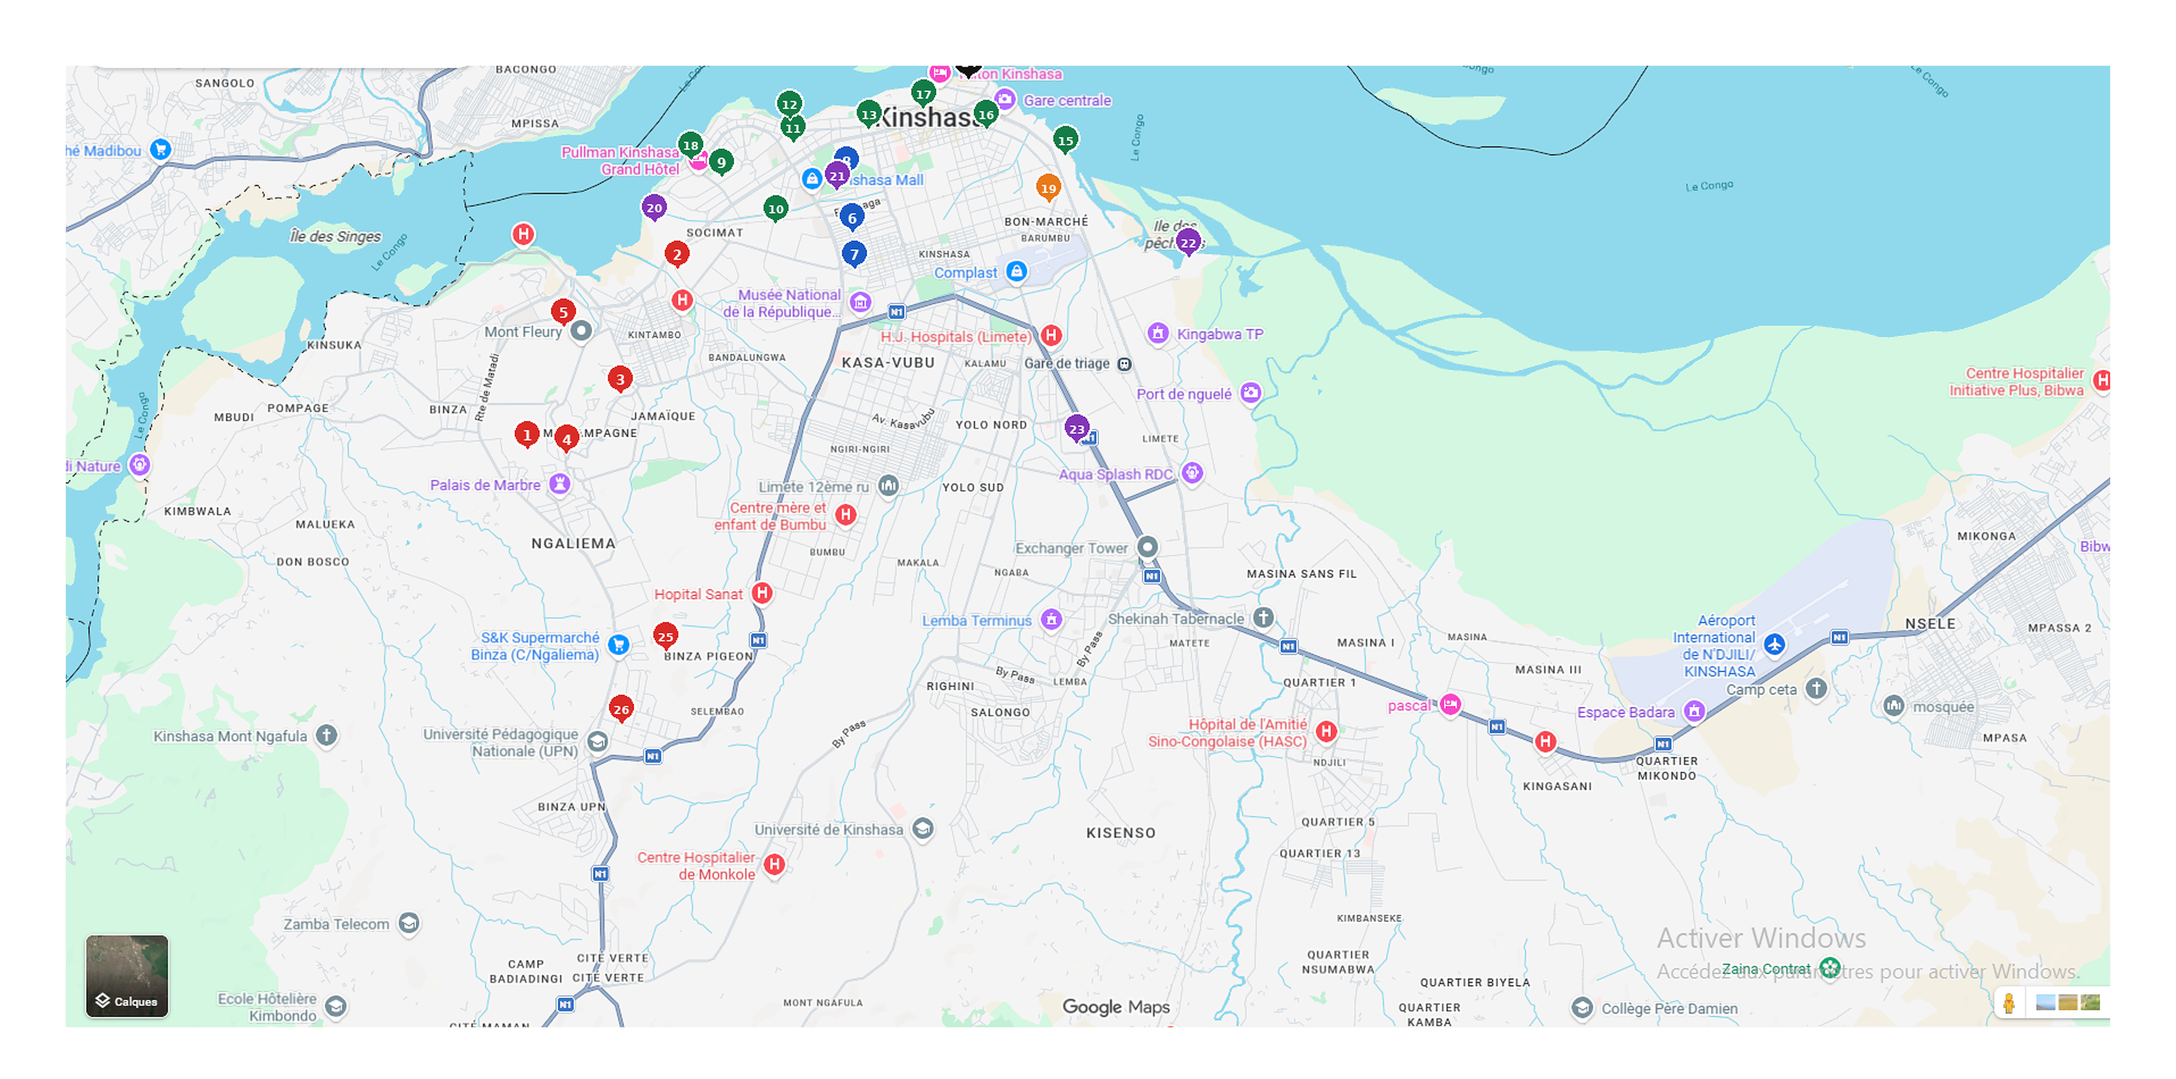Click green map marker number 11
The width and height of the screenshot is (2176, 1079).
click(792, 128)
